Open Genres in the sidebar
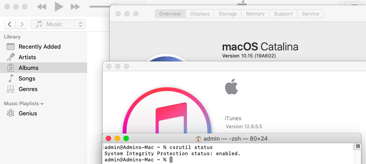Image resolution: width=366 pixels, height=164 pixels. click(x=43, y=89)
